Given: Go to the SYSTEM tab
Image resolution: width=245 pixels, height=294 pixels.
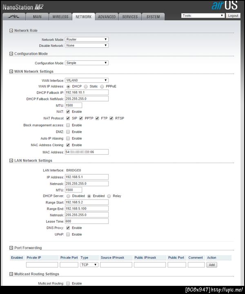Looking at the screenshot, I should (x=153, y=17).
